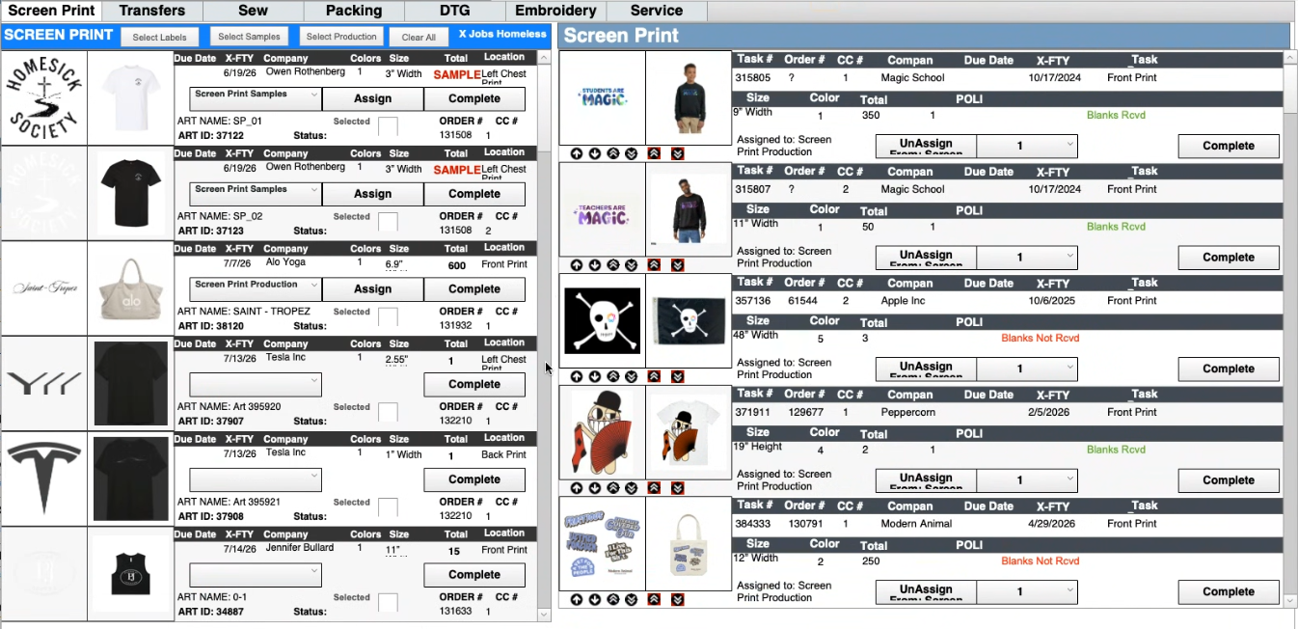The width and height of the screenshot is (1298, 629).
Task: Check the Selected box for art SP_01
Action: 388,126
